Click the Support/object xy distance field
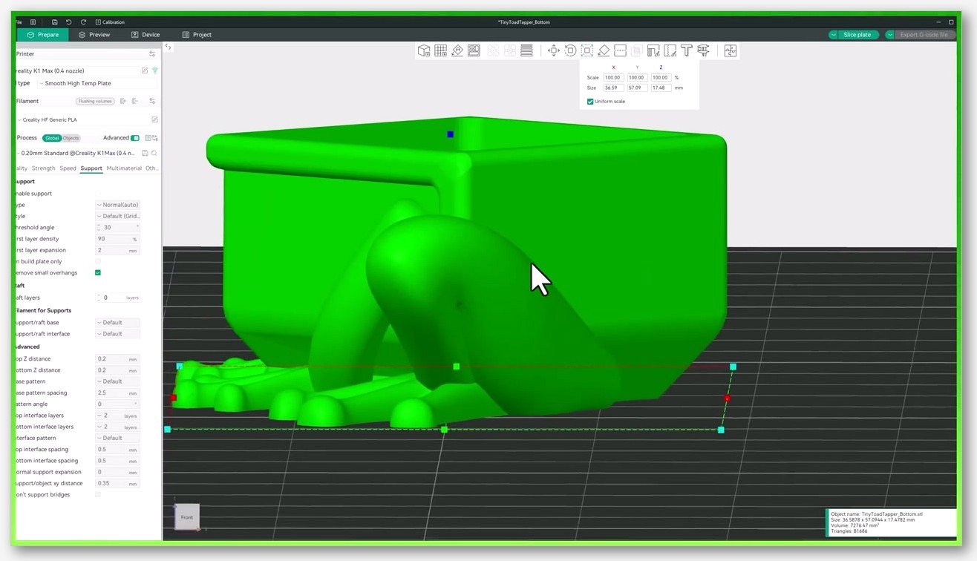This screenshot has height=561, width=977. coord(117,483)
